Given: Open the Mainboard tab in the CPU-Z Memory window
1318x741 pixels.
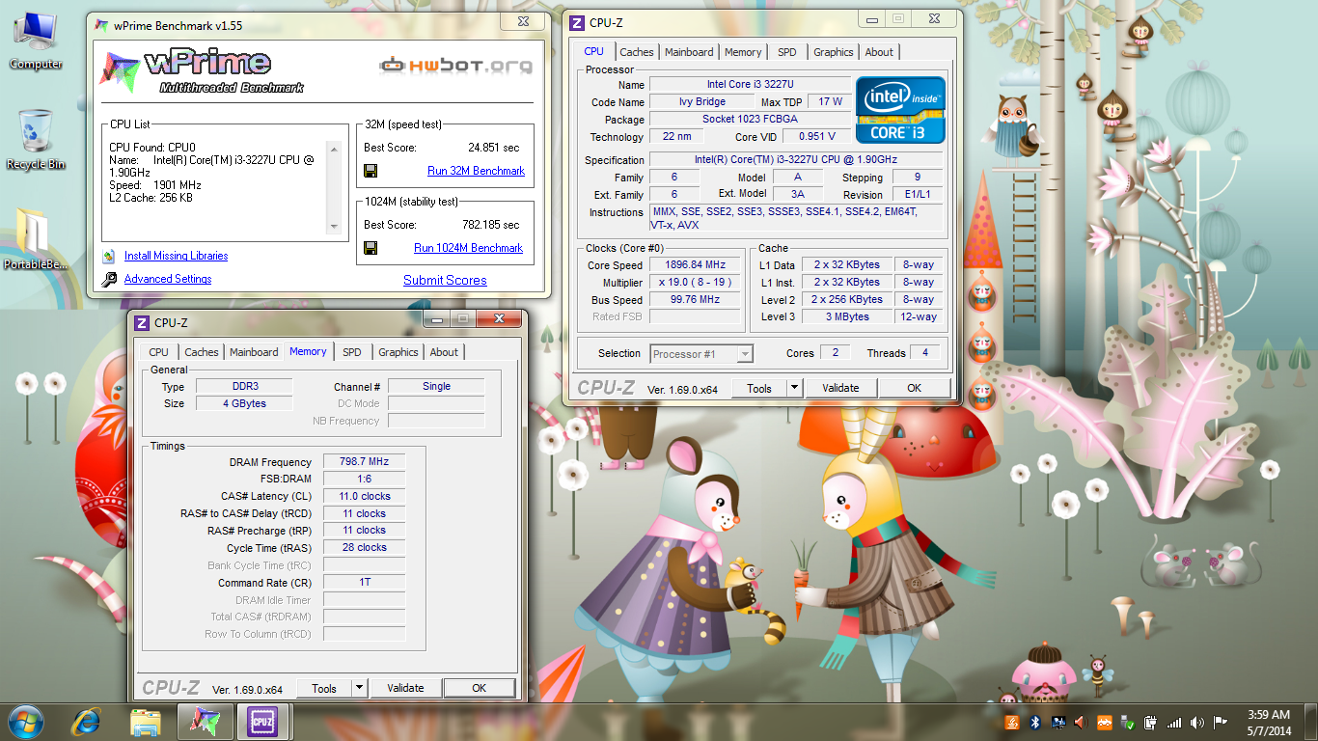Looking at the screenshot, I should click(254, 352).
